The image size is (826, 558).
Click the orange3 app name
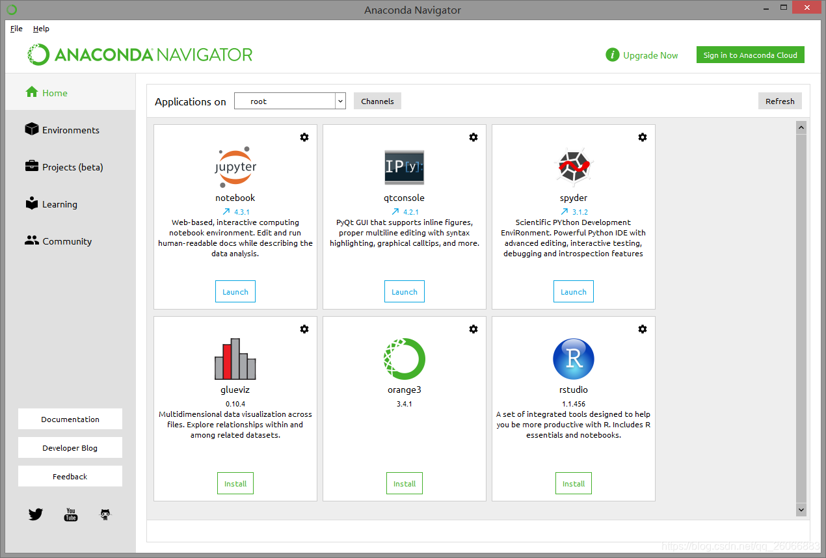pos(405,390)
